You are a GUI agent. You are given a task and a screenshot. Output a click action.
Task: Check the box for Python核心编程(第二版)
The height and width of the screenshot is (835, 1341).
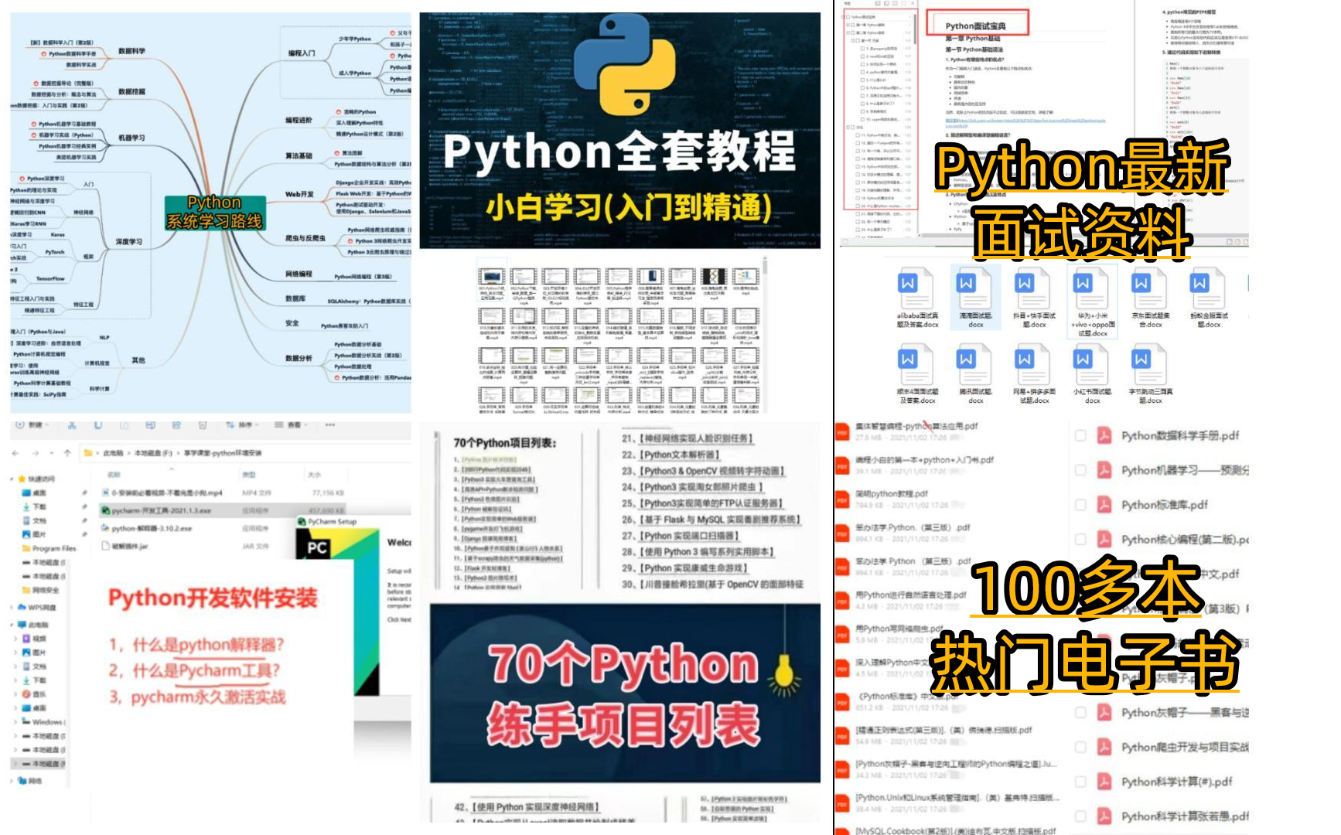(x=1080, y=540)
